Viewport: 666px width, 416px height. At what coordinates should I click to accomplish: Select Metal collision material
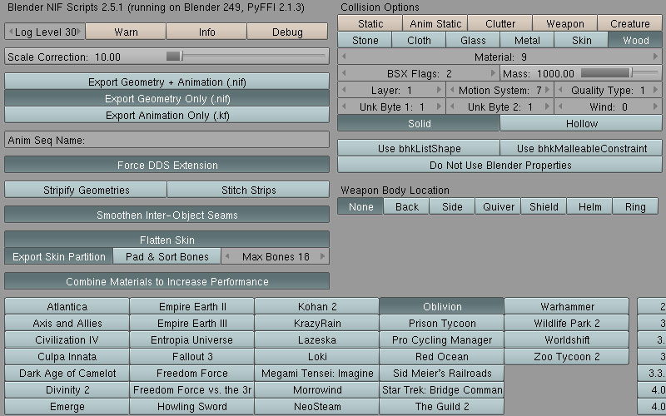(x=527, y=40)
